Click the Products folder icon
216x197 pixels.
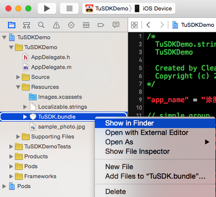(x=19, y=156)
